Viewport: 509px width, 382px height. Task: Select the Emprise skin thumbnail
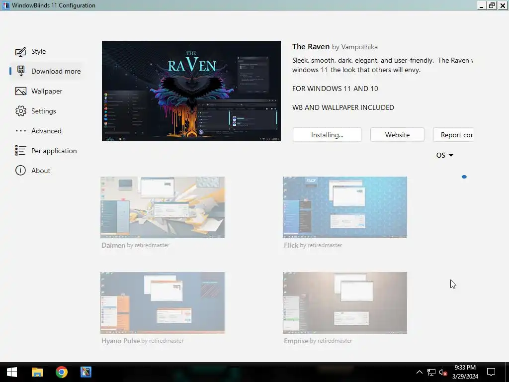345,303
